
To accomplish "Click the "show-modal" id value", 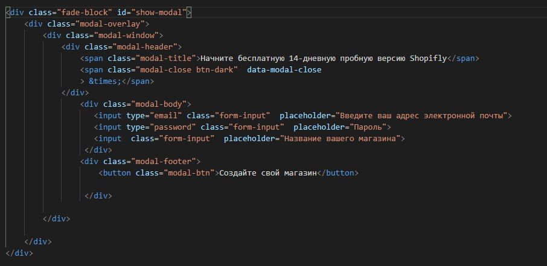I will (159, 13).
